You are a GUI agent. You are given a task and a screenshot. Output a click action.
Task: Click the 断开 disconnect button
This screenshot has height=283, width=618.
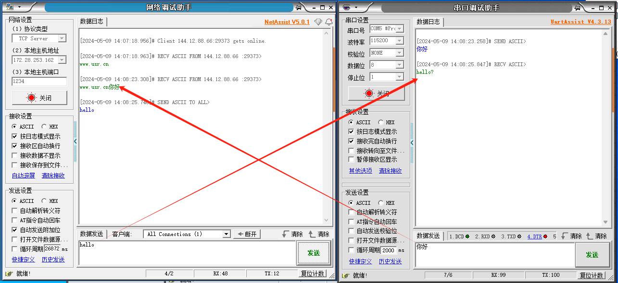coord(247,234)
